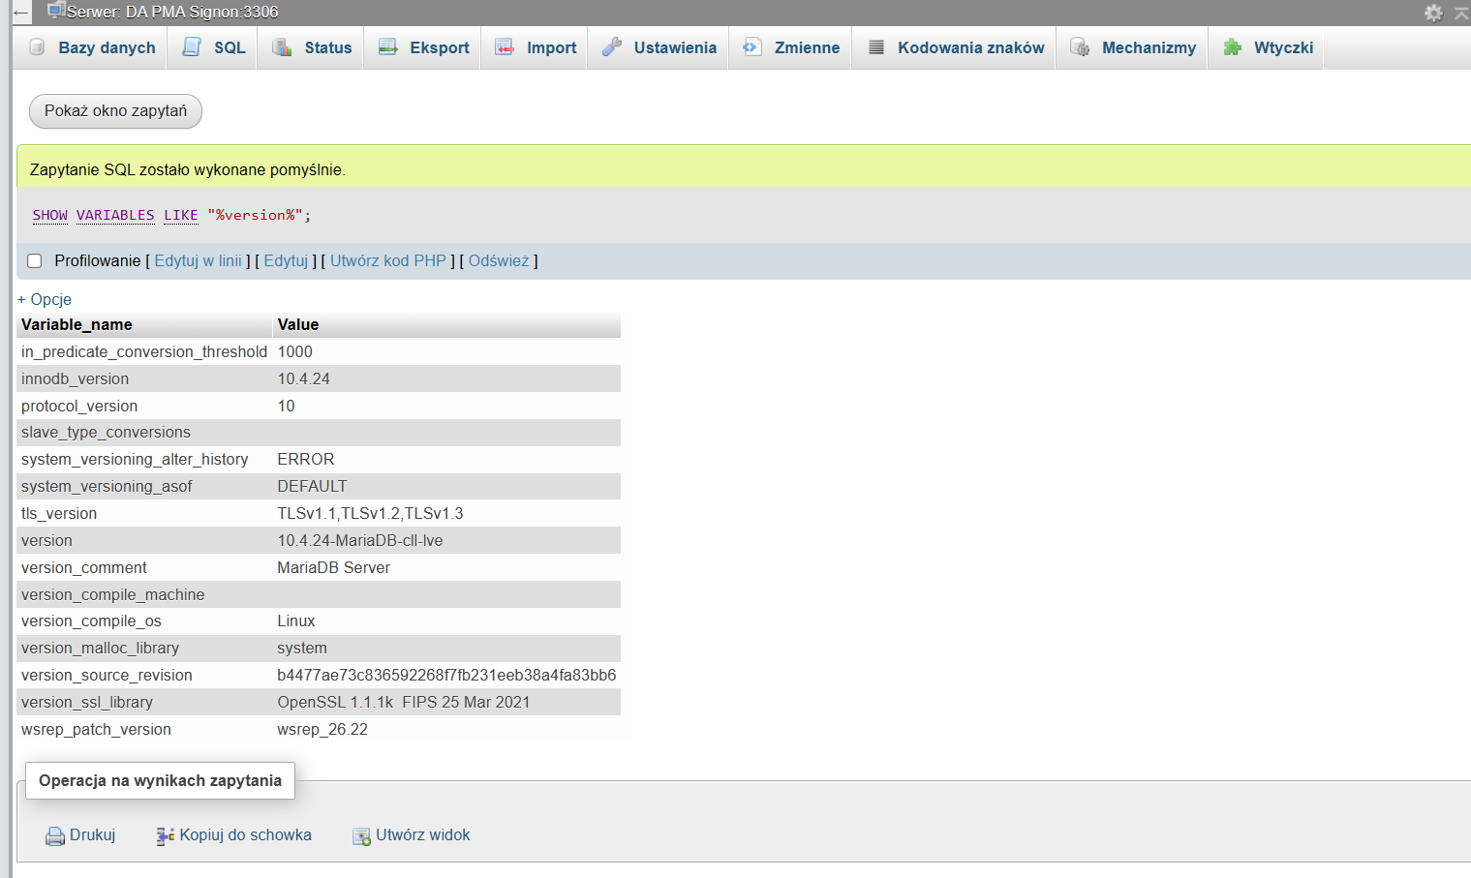Click the Utwórz kod PHP link
The width and height of the screenshot is (1471, 878).
pyautogui.click(x=387, y=261)
